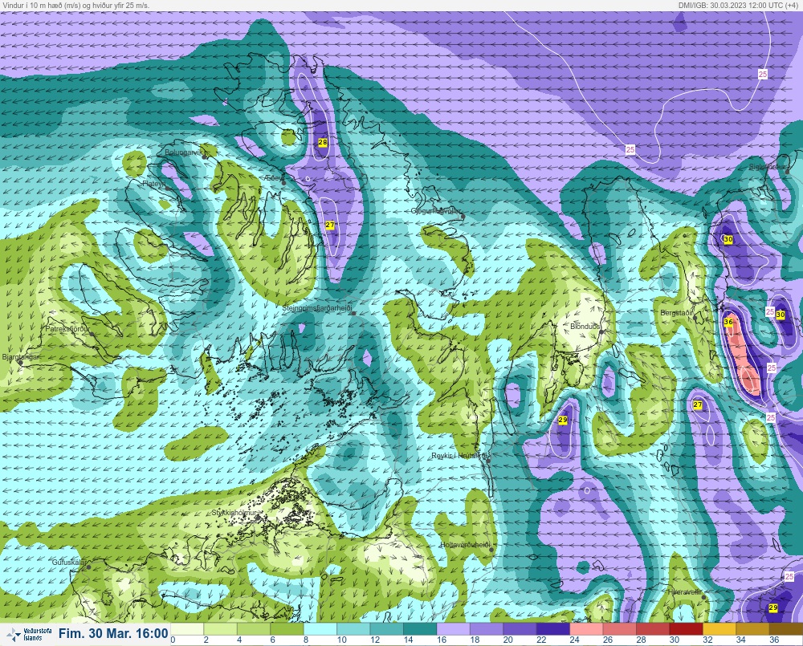The height and width of the screenshot is (646, 803).
Task: Click the Stykkishólmur station label
Action: pyautogui.click(x=234, y=513)
